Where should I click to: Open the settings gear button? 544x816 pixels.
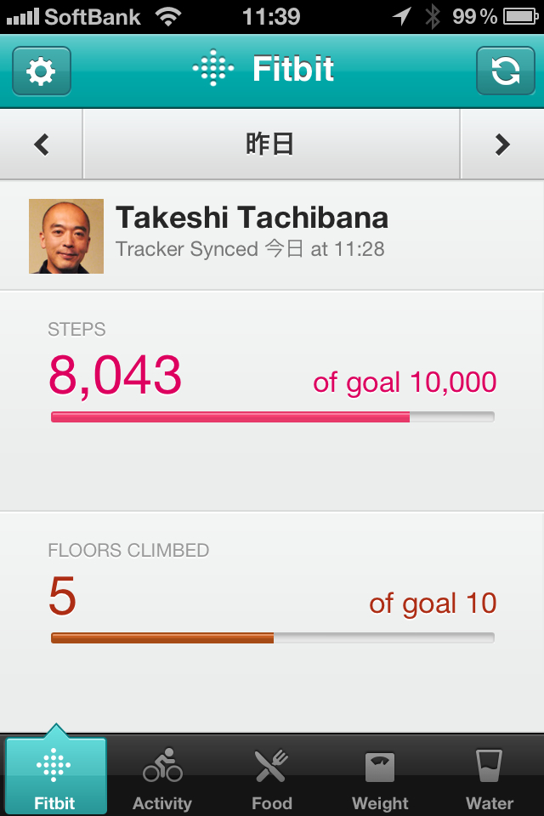(x=41, y=71)
